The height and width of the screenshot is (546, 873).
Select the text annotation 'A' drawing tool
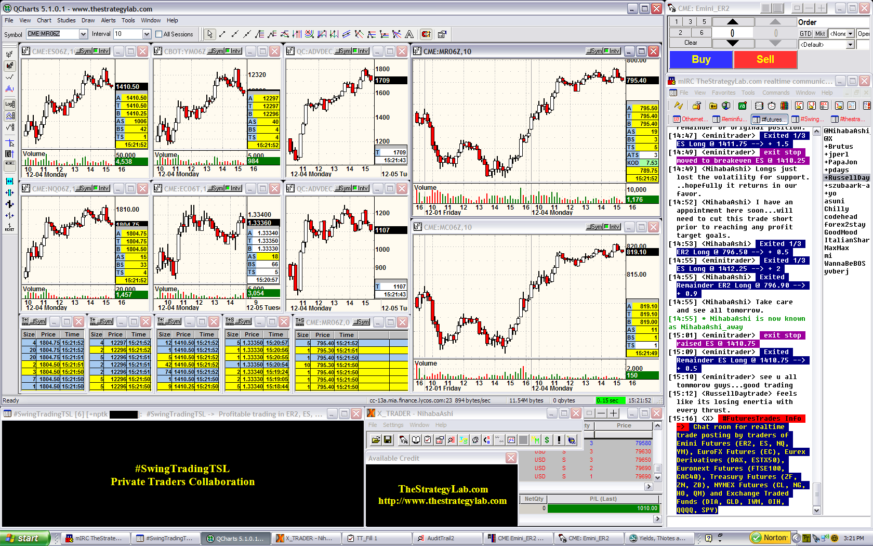point(409,34)
